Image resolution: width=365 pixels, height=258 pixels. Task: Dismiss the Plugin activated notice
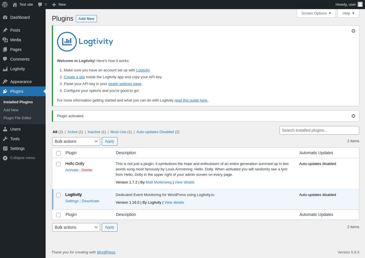[353, 116]
